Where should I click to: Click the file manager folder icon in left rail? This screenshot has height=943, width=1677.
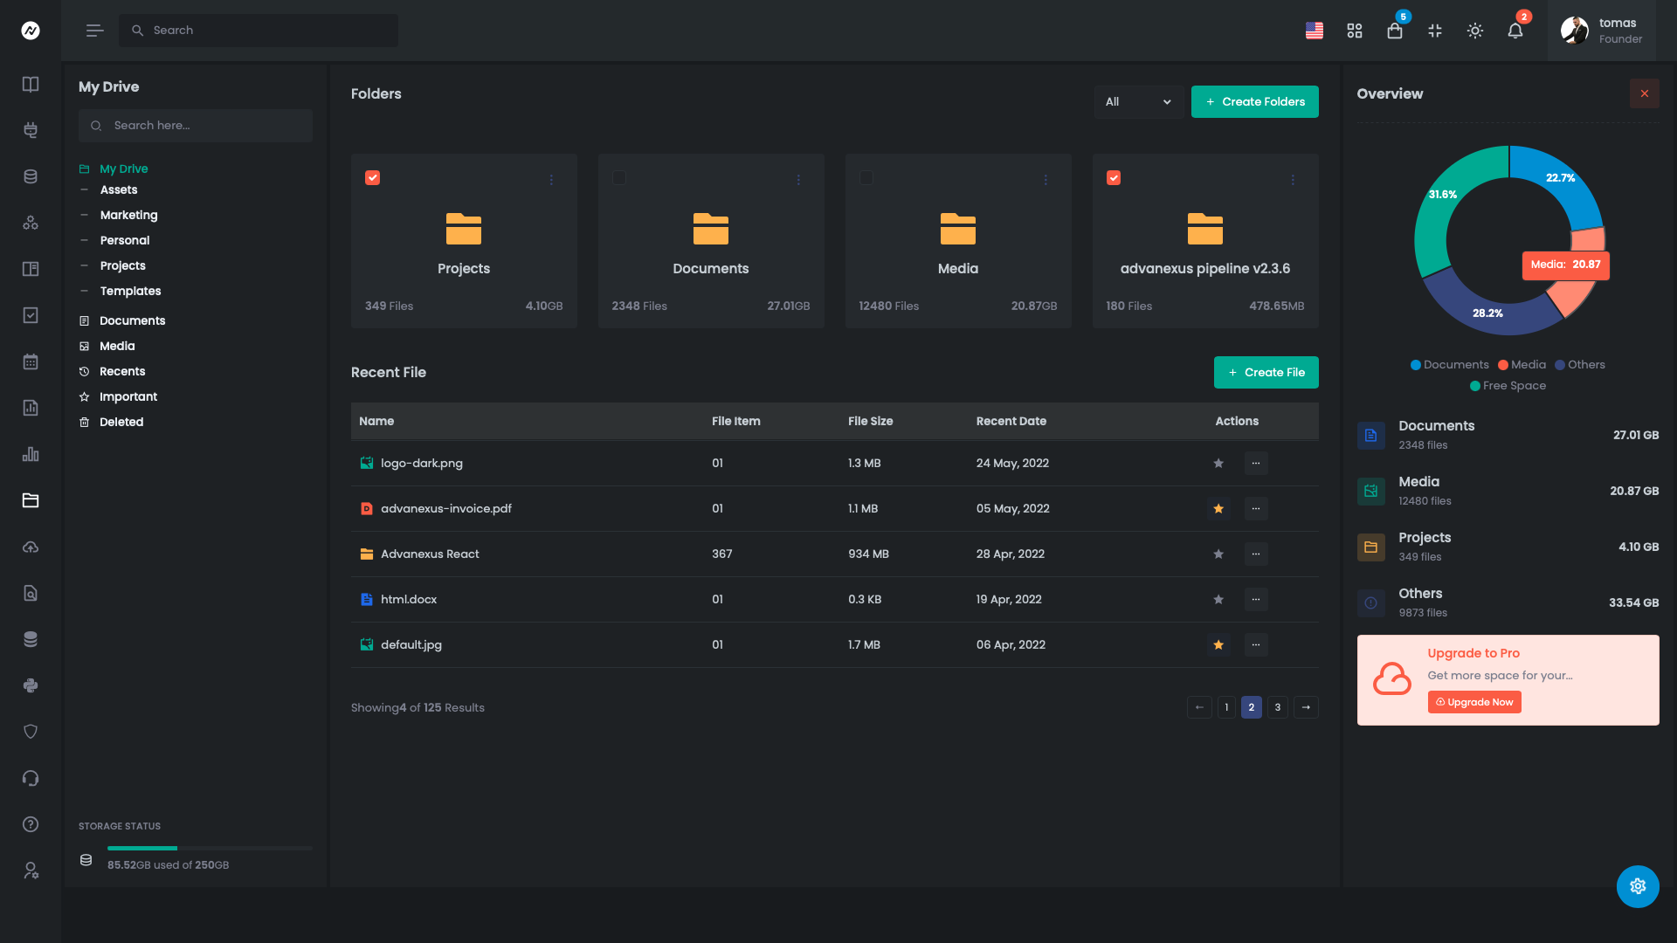(31, 500)
